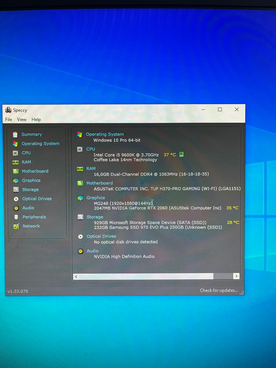Select Network in the sidebar
The height and width of the screenshot is (368, 276).
(31, 226)
